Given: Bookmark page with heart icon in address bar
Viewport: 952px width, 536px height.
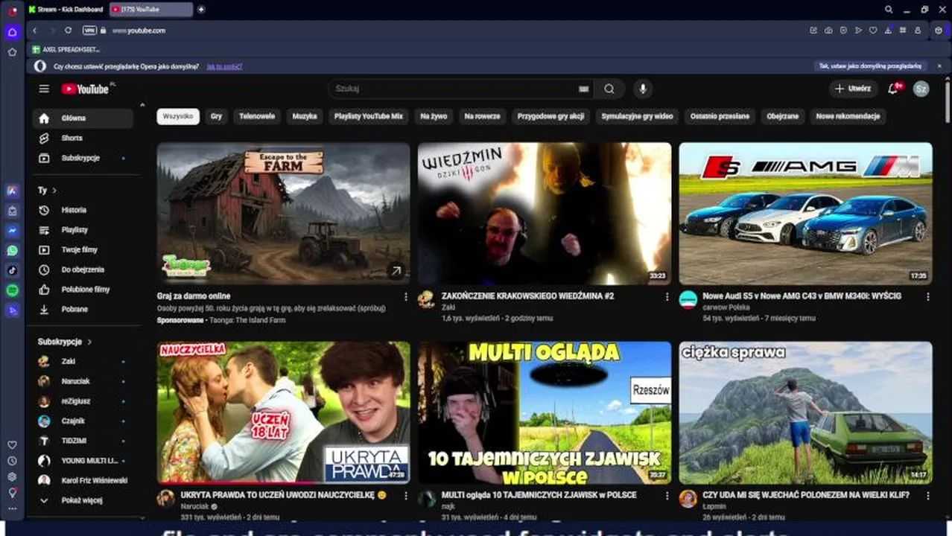Looking at the screenshot, I should click(x=873, y=31).
